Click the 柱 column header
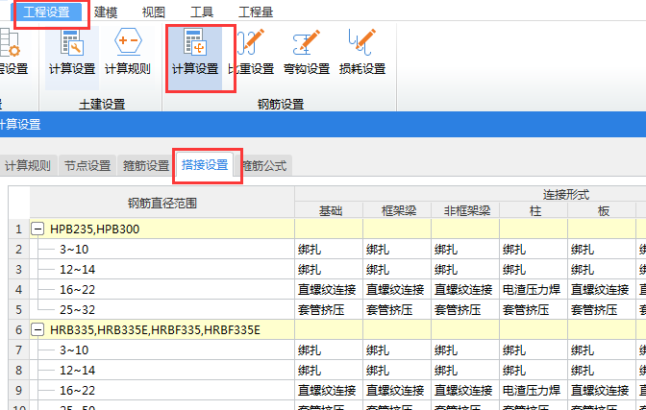Image resolution: width=646 pixels, height=410 pixels. (534, 210)
